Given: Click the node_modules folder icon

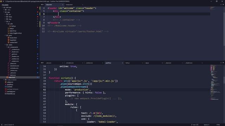Looking at the screenshot, I should coord(6,80).
